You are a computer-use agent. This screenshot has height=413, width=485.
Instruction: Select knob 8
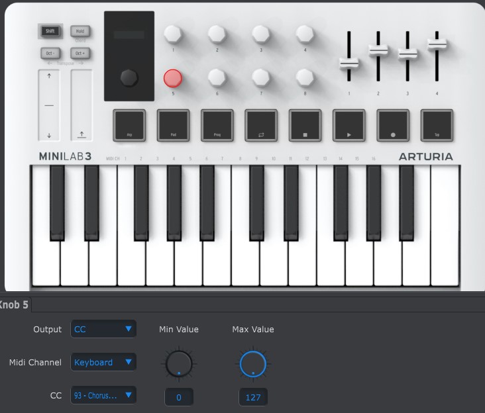[305, 77]
